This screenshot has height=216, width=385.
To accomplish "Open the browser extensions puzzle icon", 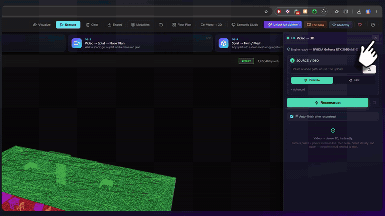I will 323,11.
